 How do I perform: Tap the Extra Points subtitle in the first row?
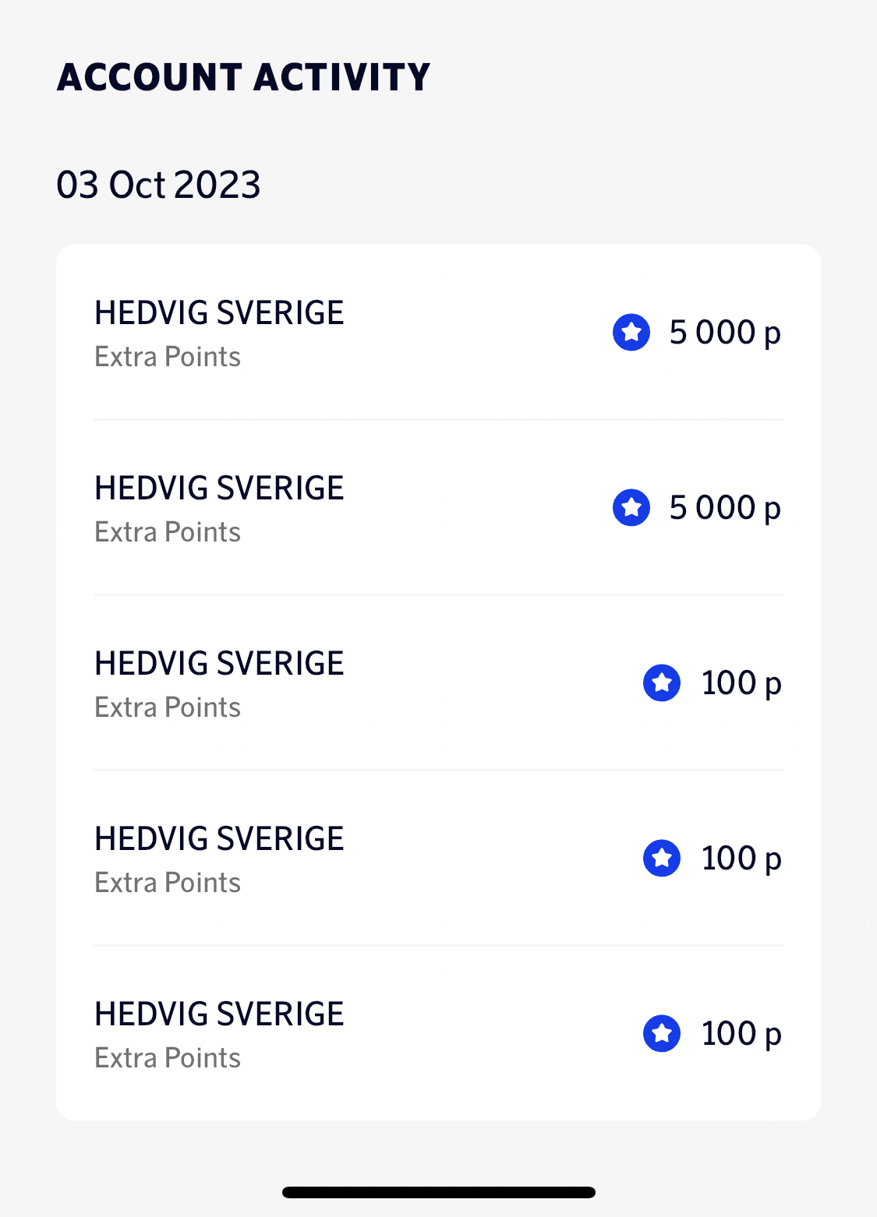(168, 357)
